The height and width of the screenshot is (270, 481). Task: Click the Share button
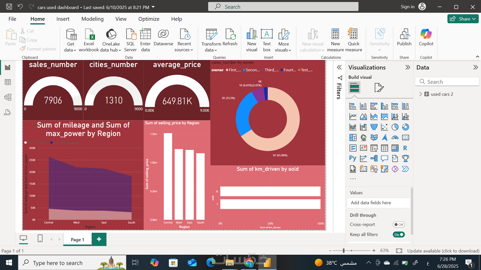tap(463, 19)
